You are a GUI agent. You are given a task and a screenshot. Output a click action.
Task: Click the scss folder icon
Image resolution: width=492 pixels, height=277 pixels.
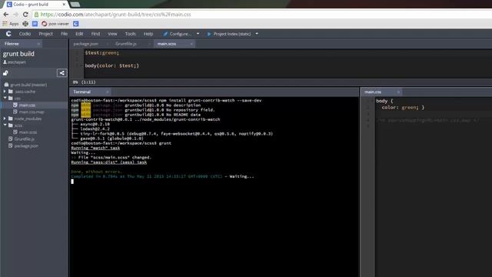[x=11, y=125]
